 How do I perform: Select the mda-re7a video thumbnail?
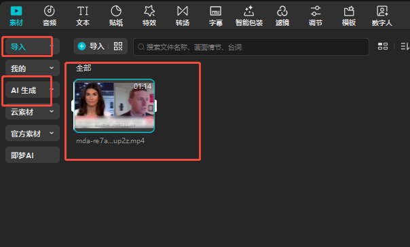tap(114, 106)
